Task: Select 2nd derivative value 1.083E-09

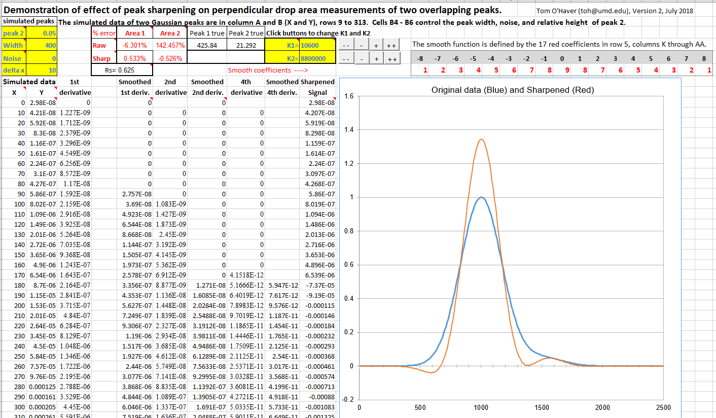Action: (170, 204)
